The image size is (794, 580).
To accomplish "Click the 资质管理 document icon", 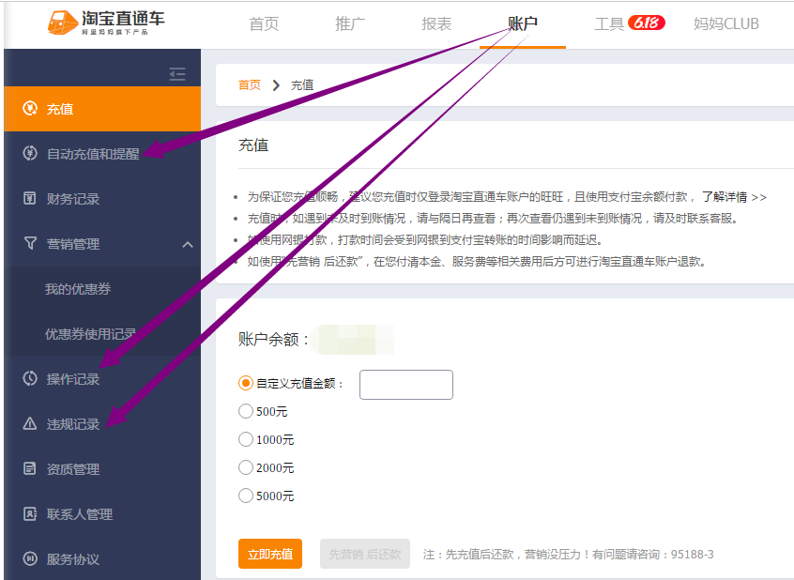I will pyautogui.click(x=30, y=468).
